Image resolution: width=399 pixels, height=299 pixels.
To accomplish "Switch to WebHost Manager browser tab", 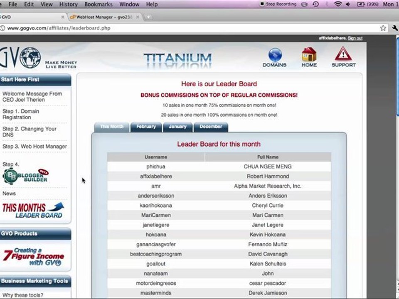I will pyautogui.click(x=104, y=17).
